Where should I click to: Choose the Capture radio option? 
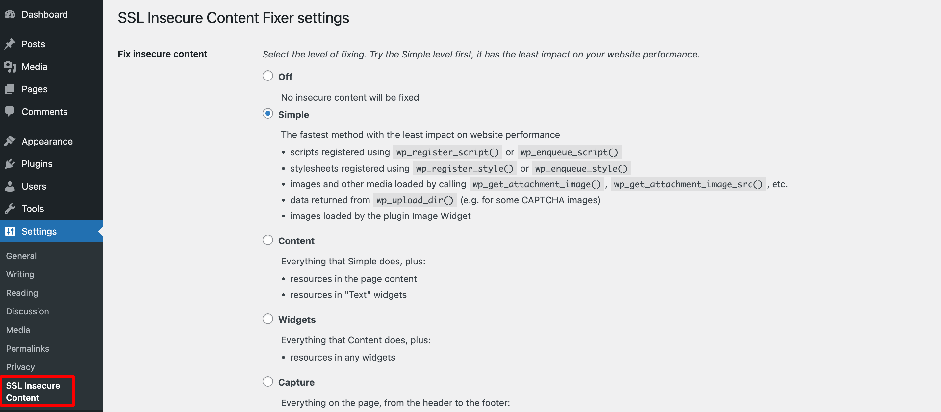pos(268,381)
